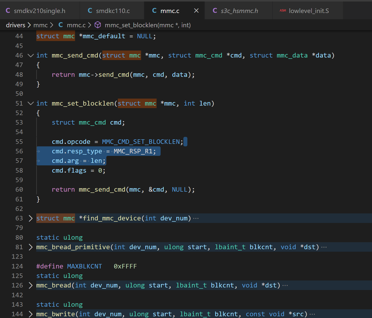Image resolution: width=372 pixels, height=318 pixels.
Task: Click the C icon on smdkc110.c tab
Action: pos(90,11)
